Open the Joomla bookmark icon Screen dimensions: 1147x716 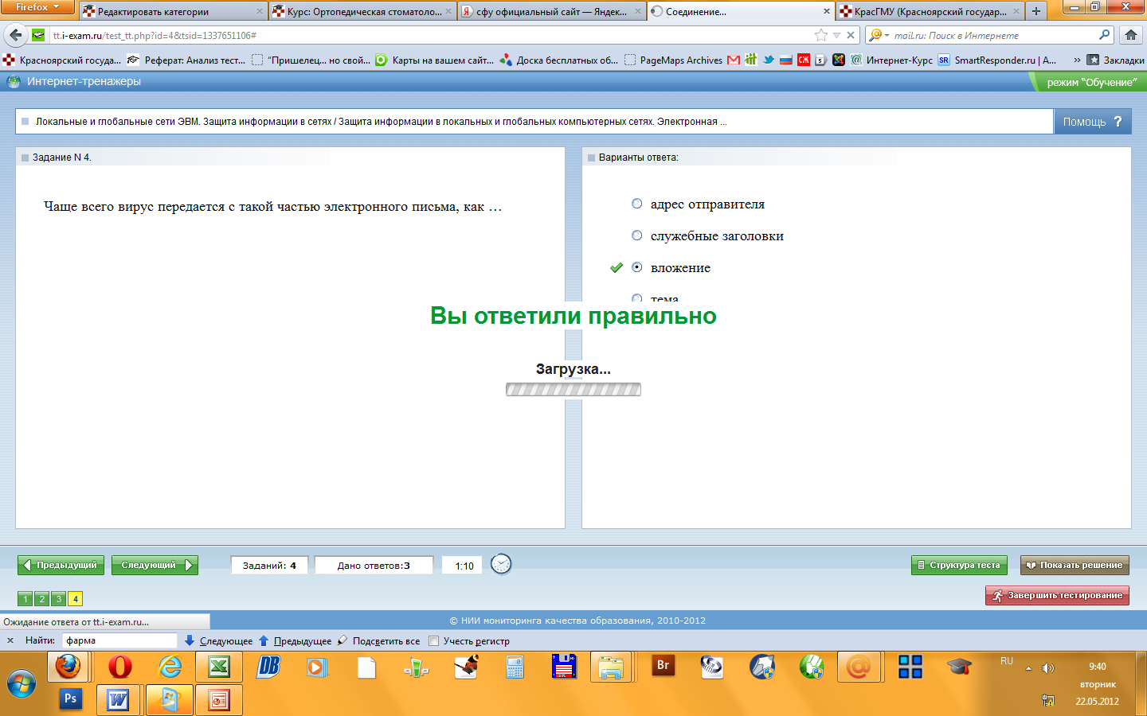839,60
